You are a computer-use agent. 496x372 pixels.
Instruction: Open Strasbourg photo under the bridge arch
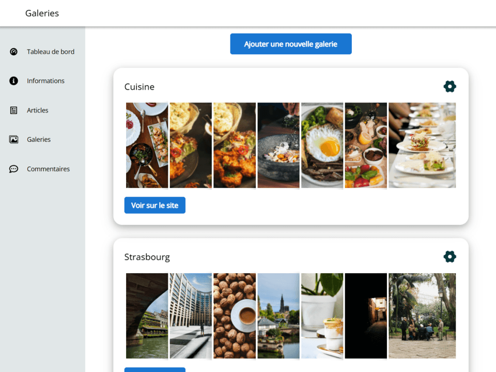[x=147, y=316]
